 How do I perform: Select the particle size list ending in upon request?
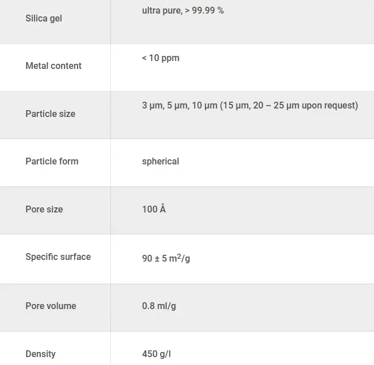pos(250,105)
